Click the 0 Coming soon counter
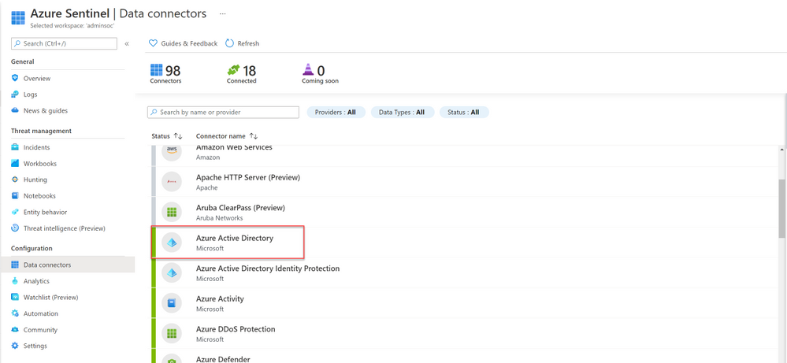Image resolution: width=787 pixels, height=363 pixels. coord(320,74)
